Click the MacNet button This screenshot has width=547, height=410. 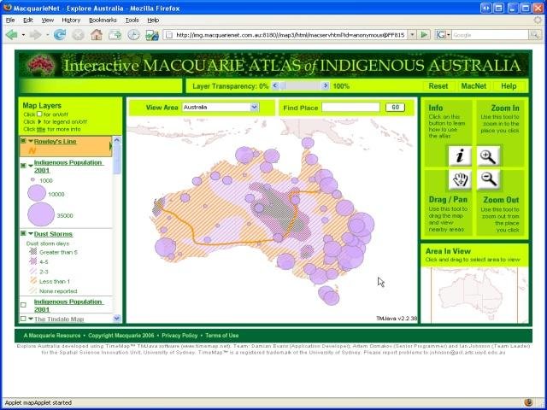(x=473, y=86)
